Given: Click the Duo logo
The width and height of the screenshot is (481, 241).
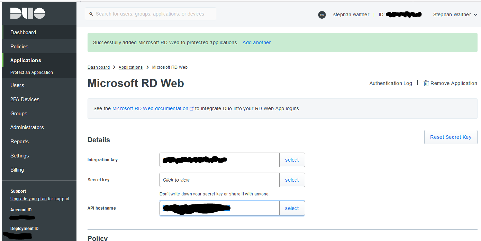Looking at the screenshot, I should (x=28, y=13).
